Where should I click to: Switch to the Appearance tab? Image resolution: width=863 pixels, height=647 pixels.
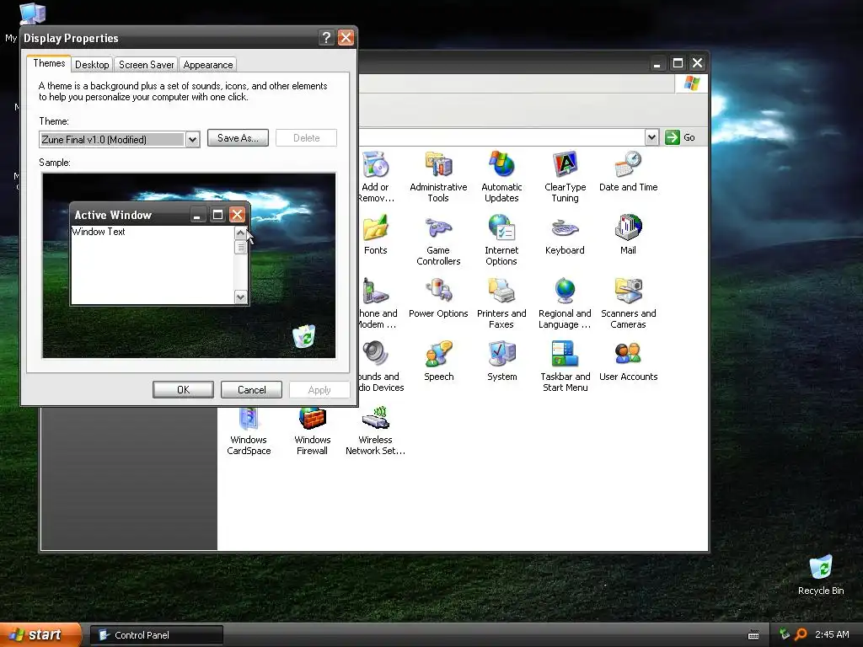coord(208,64)
